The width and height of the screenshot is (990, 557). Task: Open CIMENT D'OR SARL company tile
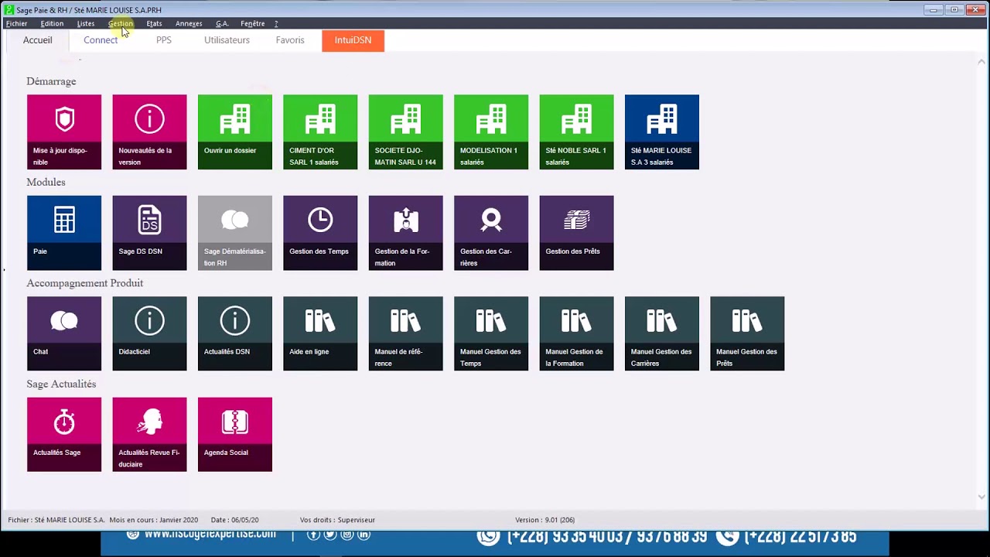point(320,132)
